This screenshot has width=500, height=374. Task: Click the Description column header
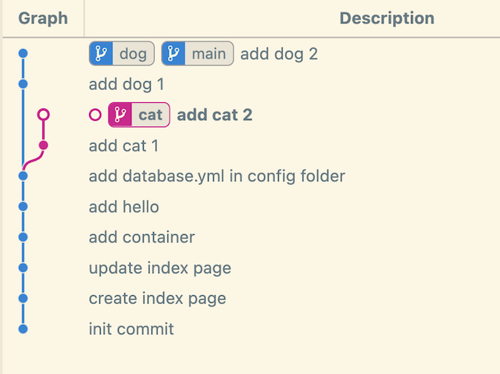pos(387,18)
